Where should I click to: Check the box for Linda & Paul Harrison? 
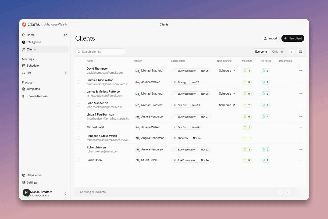point(79,117)
